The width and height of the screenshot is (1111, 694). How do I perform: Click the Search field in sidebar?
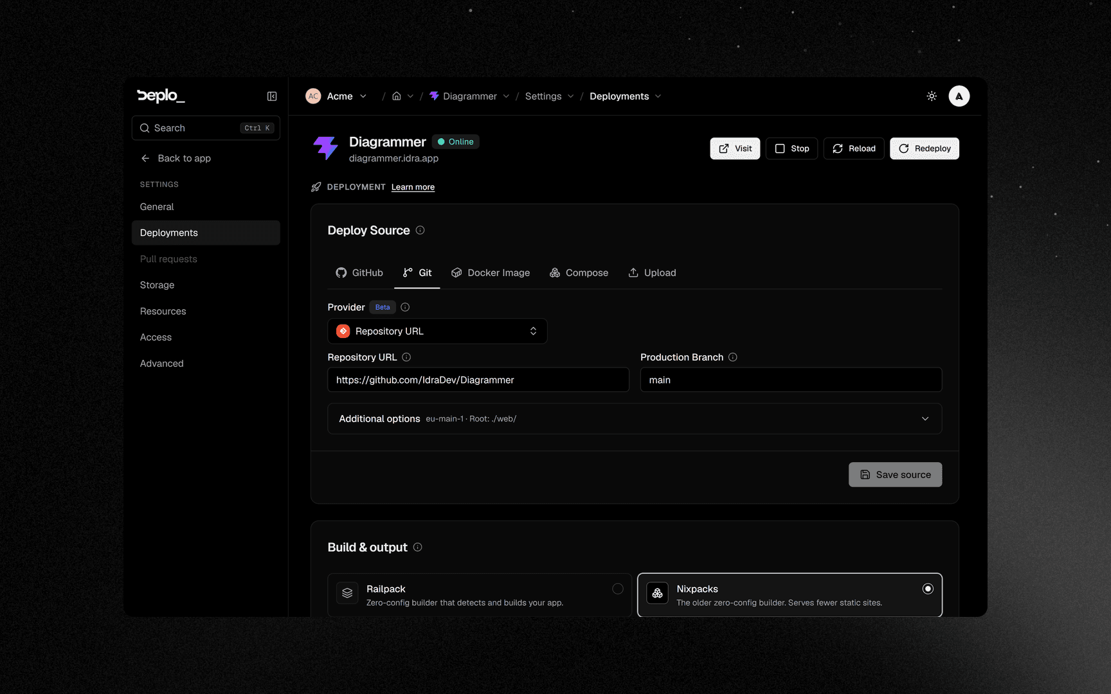click(206, 128)
